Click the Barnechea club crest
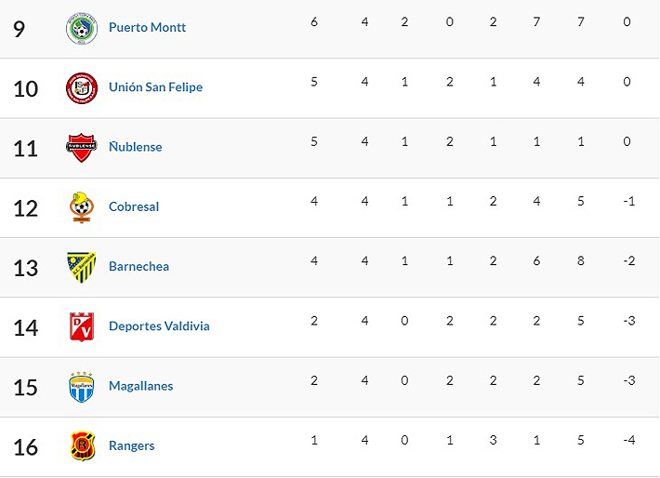The height and width of the screenshot is (478, 660). point(82,266)
